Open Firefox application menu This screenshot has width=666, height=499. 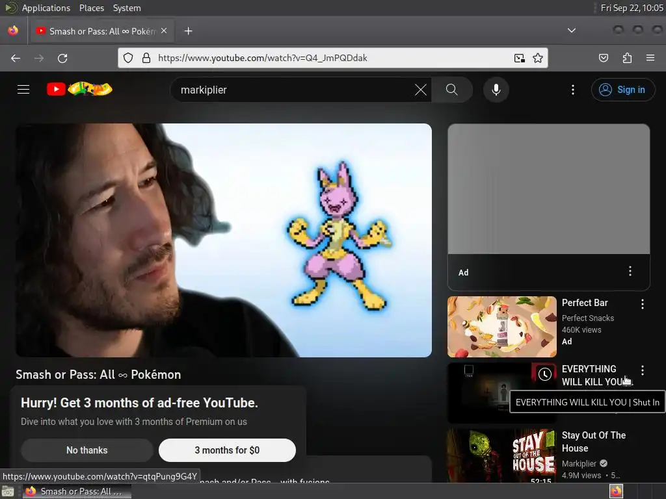pos(650,58)
